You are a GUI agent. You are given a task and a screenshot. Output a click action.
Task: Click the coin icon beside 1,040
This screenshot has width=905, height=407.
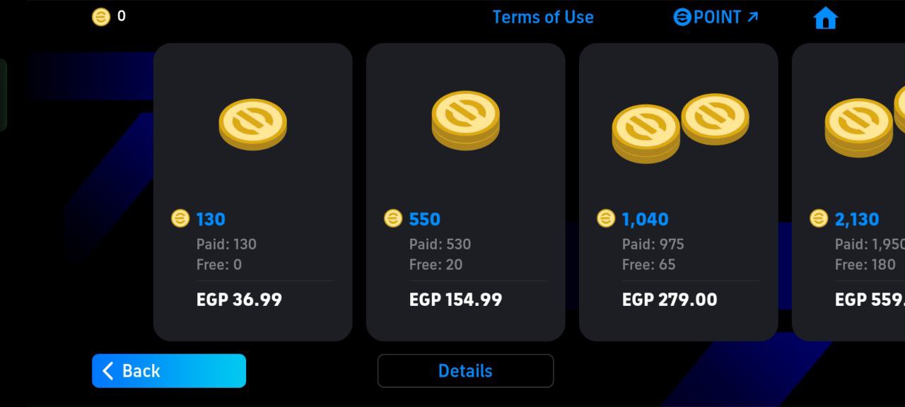[x=606, y=218]
